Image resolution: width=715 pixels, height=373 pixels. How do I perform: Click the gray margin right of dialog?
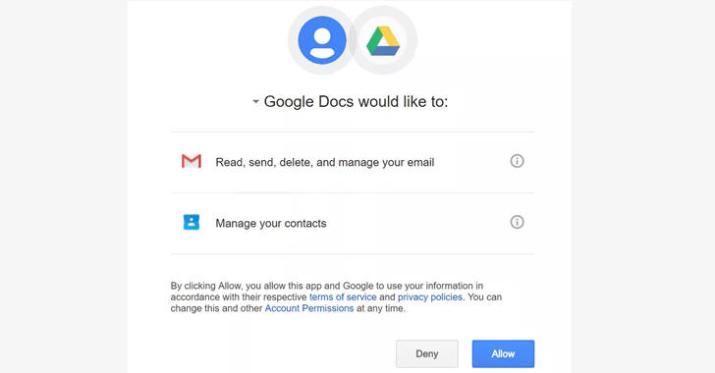point(643,186)
